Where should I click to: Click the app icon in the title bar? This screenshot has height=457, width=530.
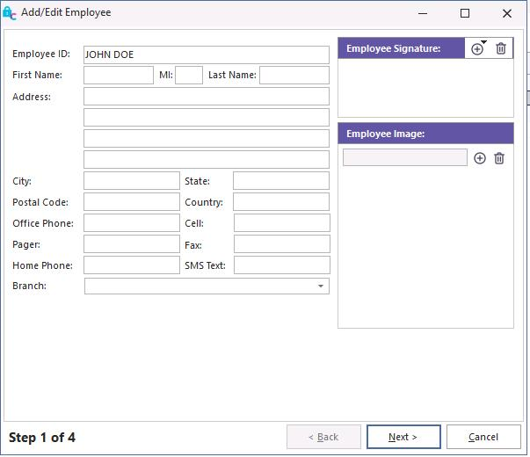pyautogui.click(x=10, y=13)
